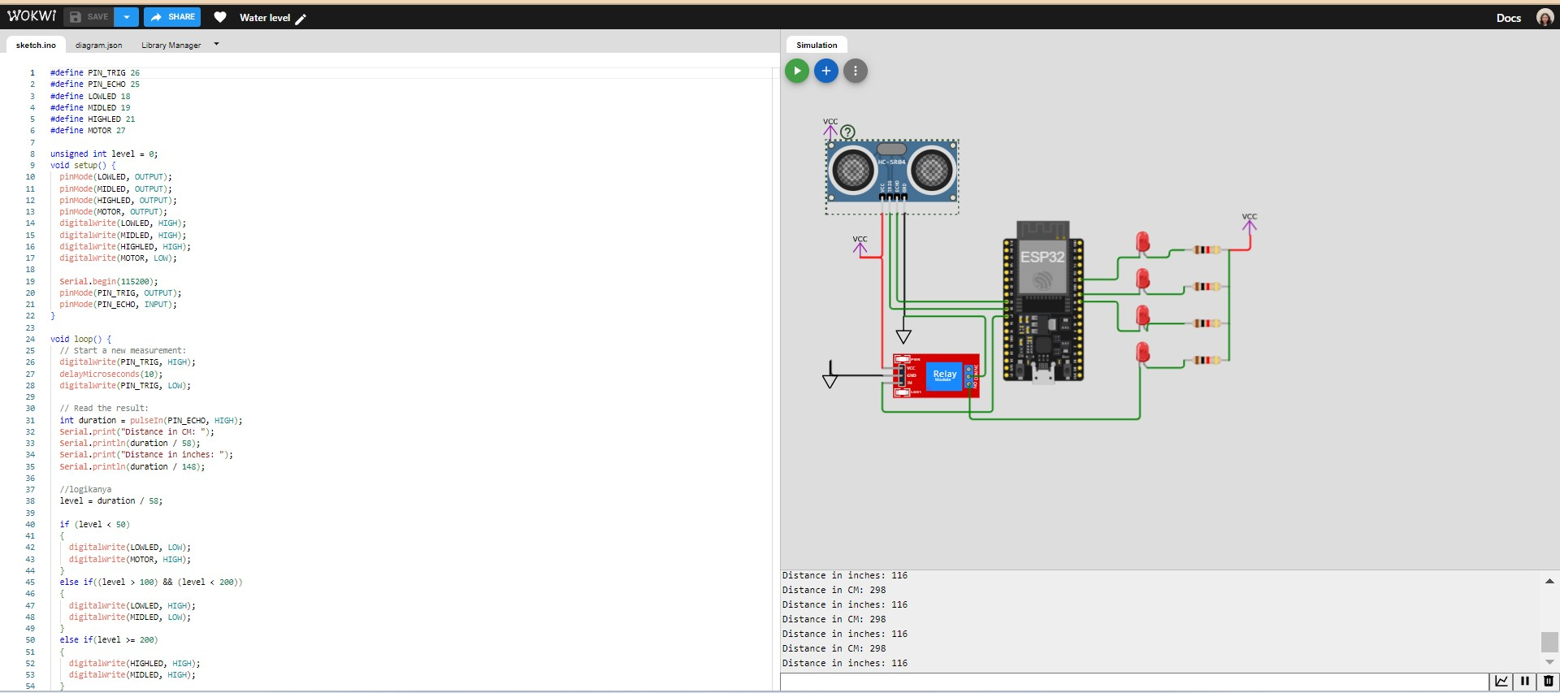Save the project

coord(89,17)
